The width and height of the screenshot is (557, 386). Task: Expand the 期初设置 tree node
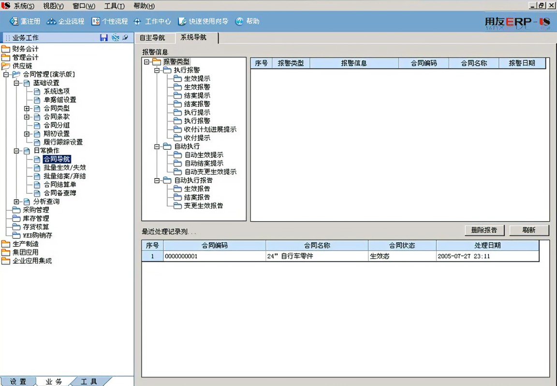pyautogui.click(x=27, y=134)
